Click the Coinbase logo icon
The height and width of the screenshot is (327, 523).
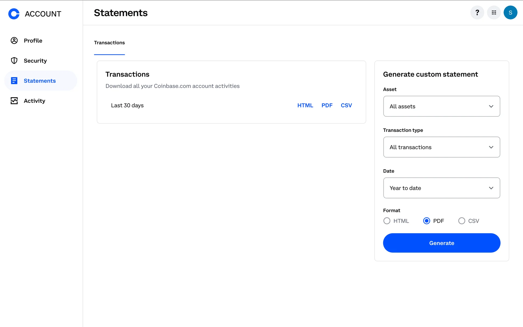coord(14,14)
